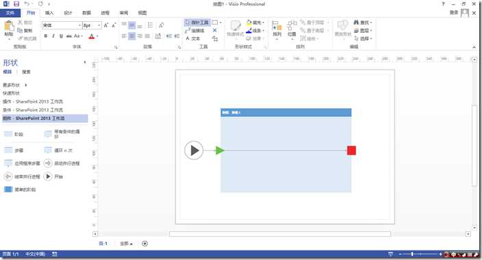Click the Sign in button
The image size is (482, 260).
tap(454, 12)
